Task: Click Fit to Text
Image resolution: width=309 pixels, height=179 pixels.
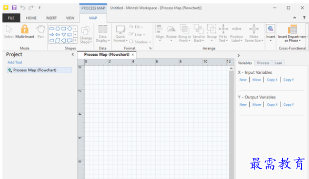Action: [223, 33]
